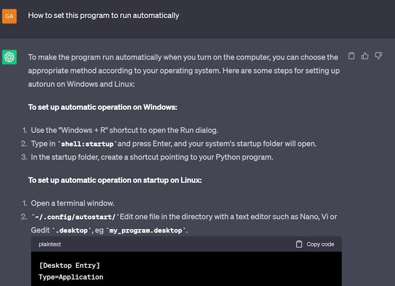This screenshot has height=286, width=395.
Task: Click the bold Windows setup heading
Action: click(x=102, y=107)
